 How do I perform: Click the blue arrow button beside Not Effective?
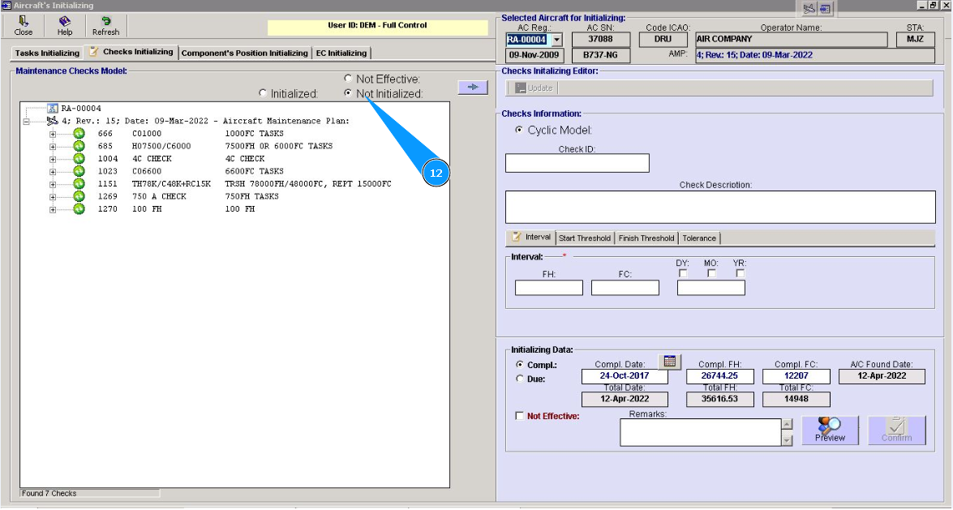[x=472, y=87]
